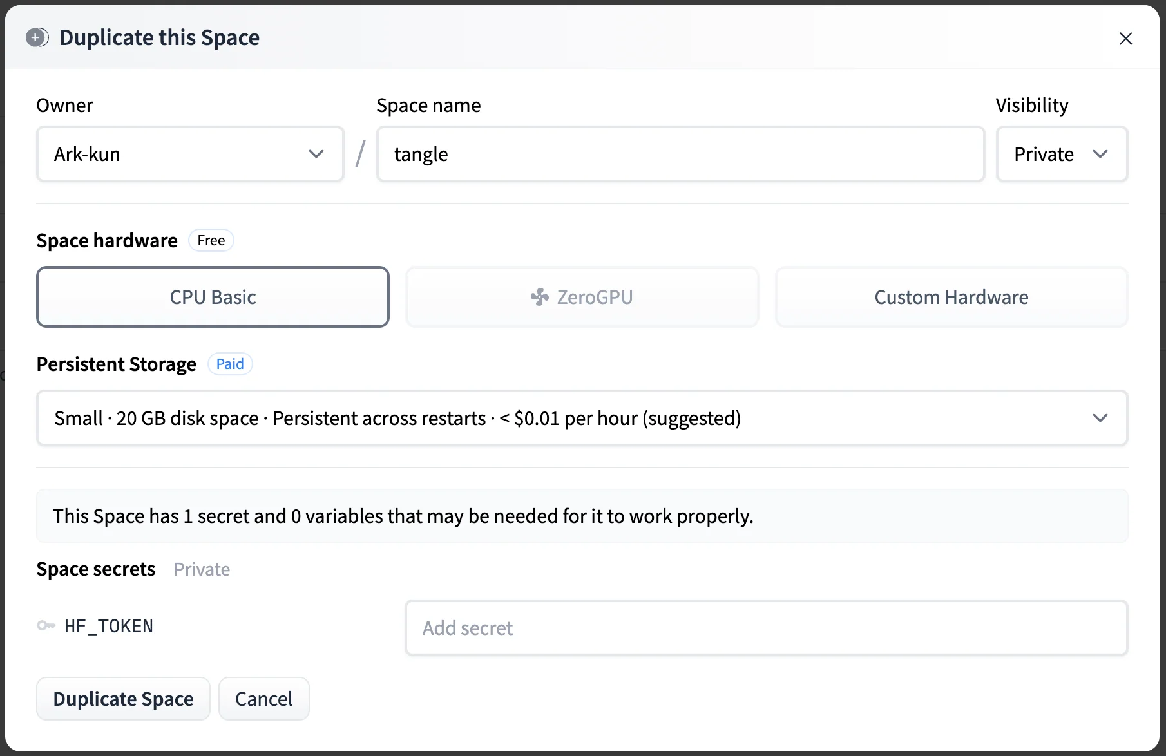Click the secret and variables notice text
Image resolution: width=1166 pixels, height=756 pixels.
tap(403, 516)
